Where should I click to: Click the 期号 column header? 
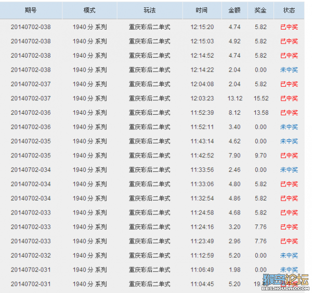(x=31, y=10)
